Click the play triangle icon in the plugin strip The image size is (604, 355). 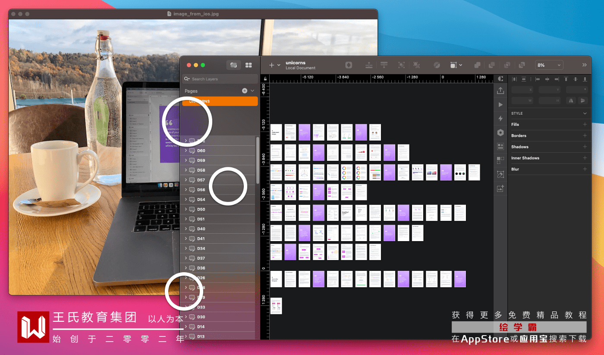point(500,104)
